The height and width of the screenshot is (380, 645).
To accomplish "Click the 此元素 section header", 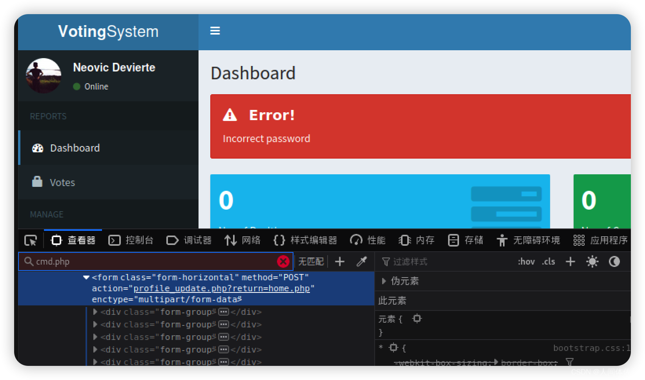I will (x=392, y=301).
